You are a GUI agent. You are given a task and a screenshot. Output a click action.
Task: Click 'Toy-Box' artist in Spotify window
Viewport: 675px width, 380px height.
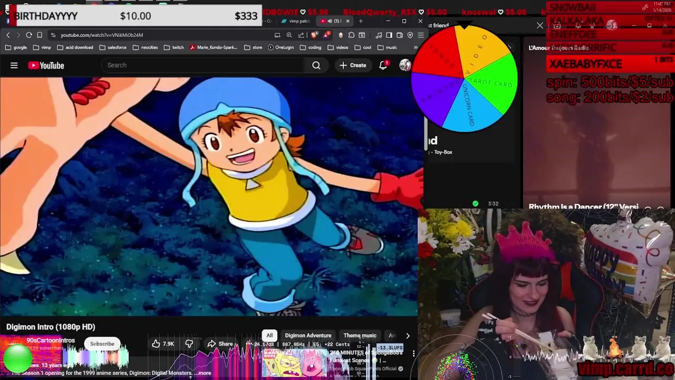[x=443, y=152]
